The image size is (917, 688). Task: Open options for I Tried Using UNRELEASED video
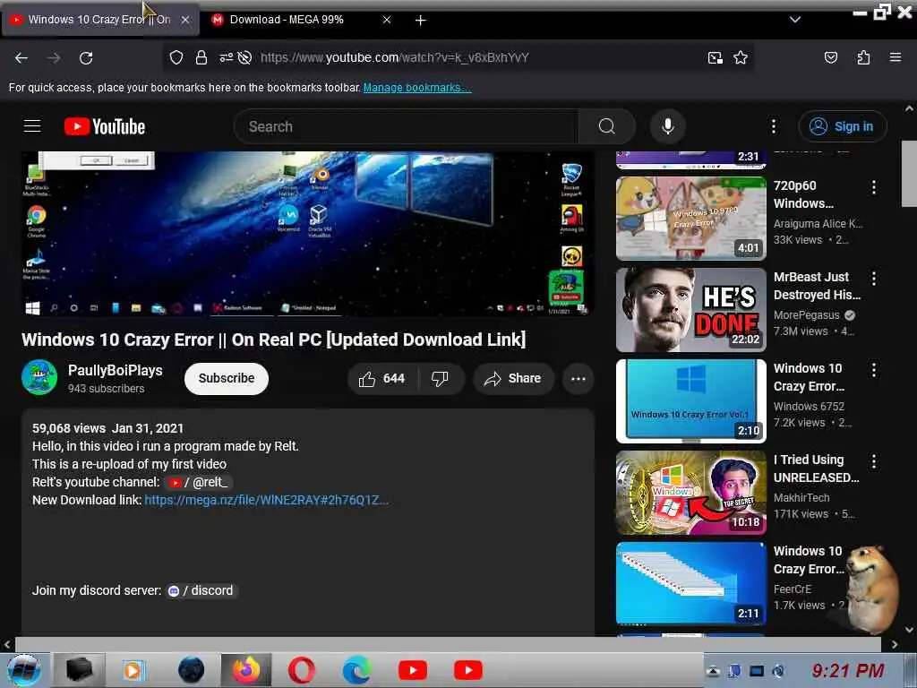pos(874,461)
